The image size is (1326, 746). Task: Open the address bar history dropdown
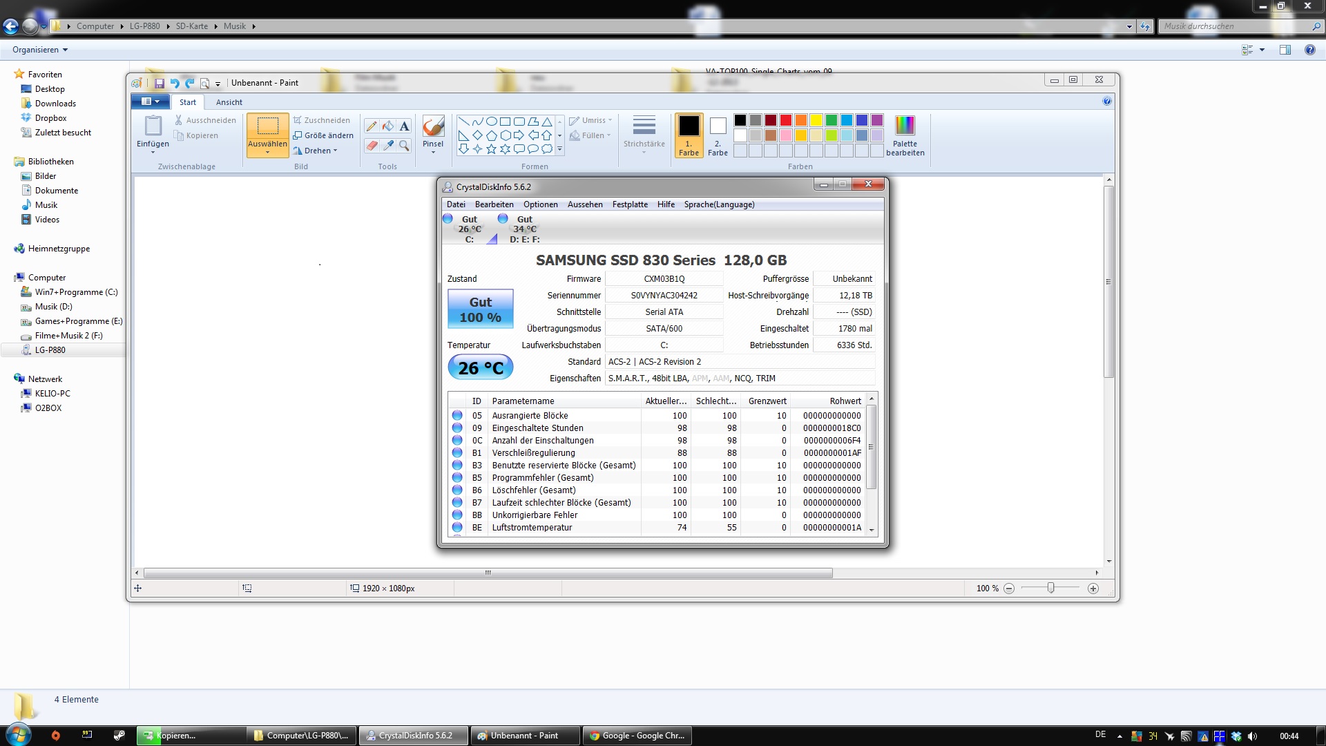click(x=1129, y=26)
